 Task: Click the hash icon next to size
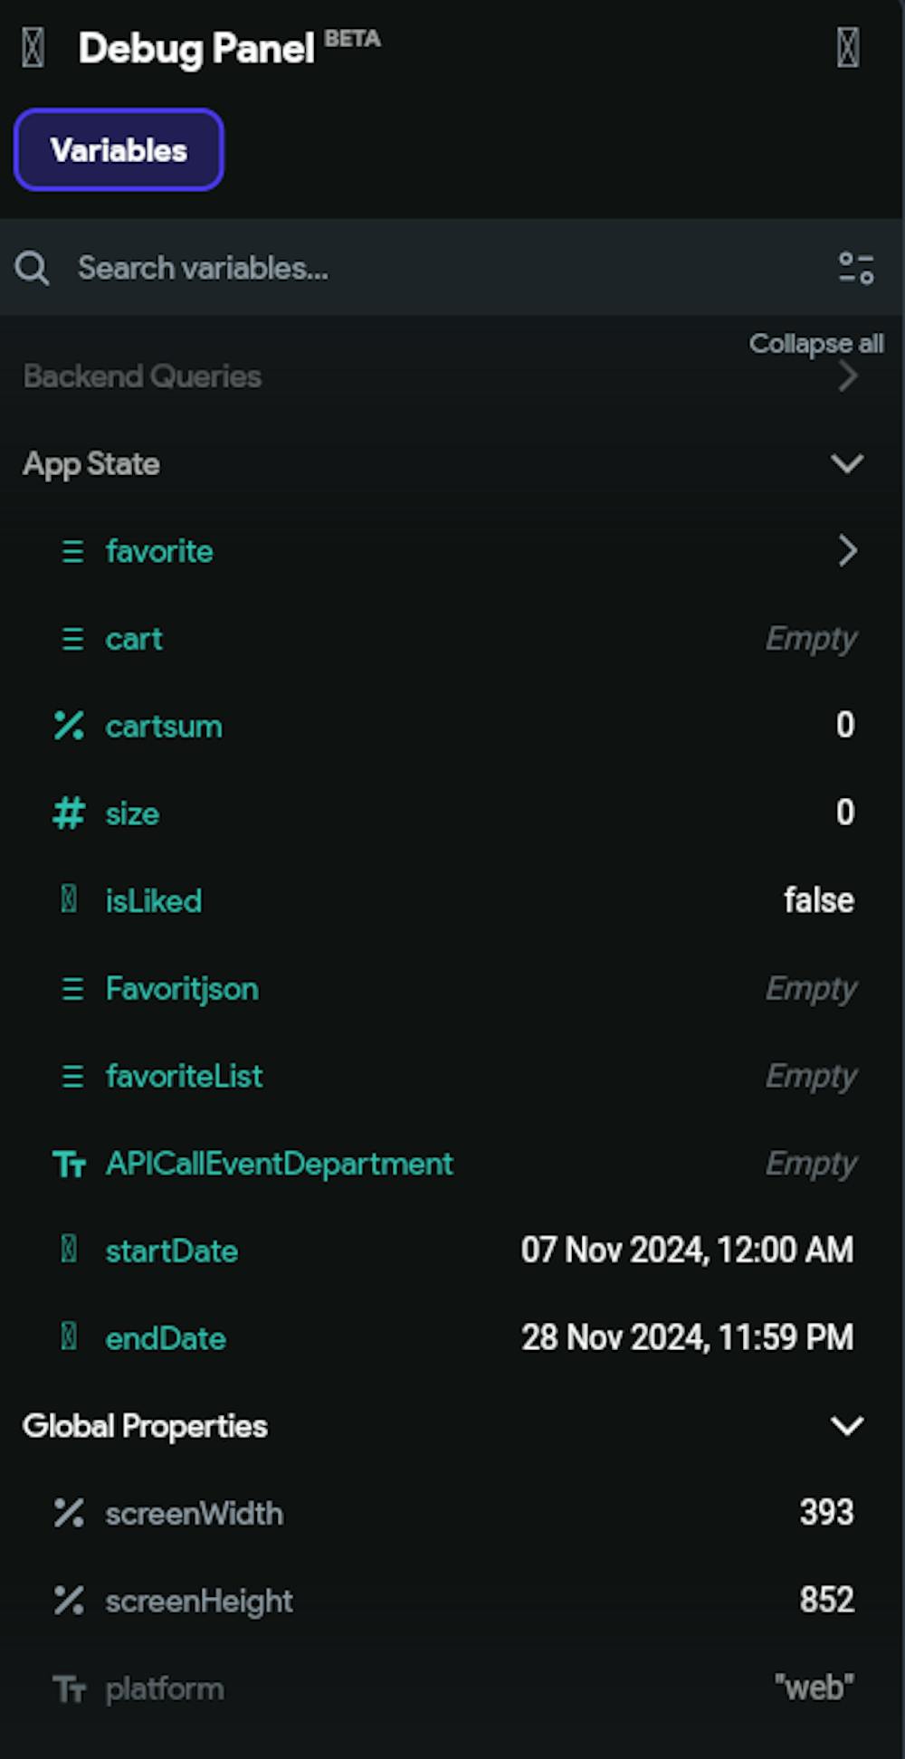click(69, 813)
